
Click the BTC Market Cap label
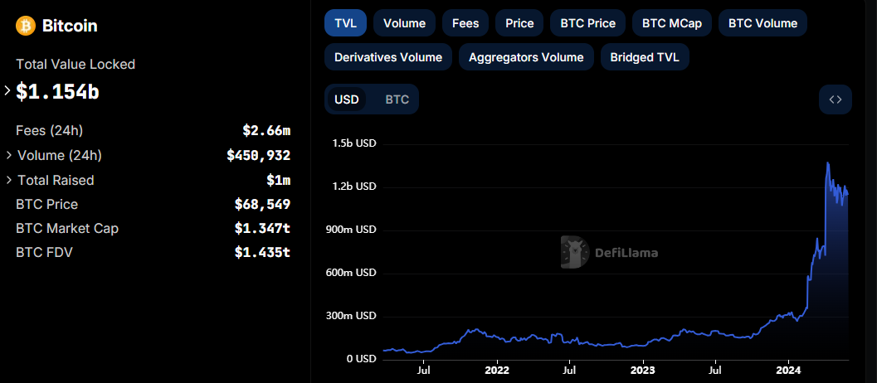tap(67, 228)
